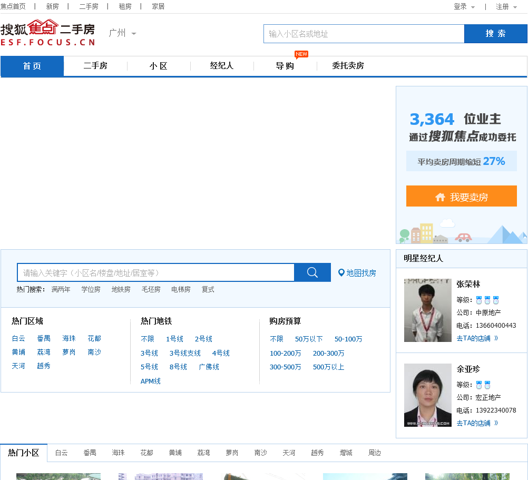Switch to 白云 tab in 热门小区 row
528x480 pixels.
[61, 453]
